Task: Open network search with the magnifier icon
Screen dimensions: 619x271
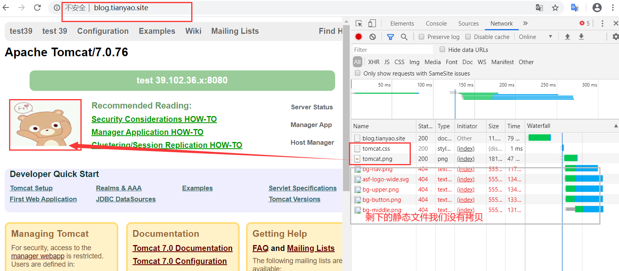Action: [404, 37]
